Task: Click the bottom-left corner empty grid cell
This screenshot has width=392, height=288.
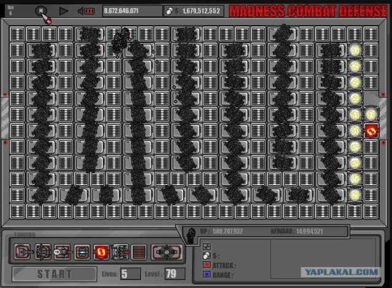Action: [18, 211]
